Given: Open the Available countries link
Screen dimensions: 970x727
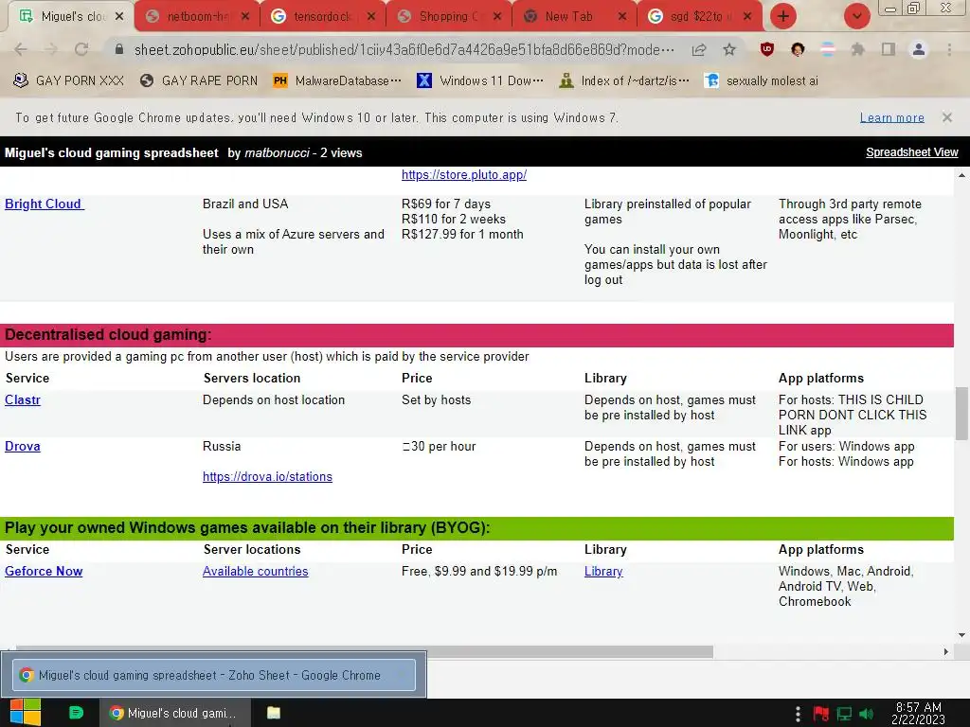Looking at the screenshot, I should [x=256, y=571].
